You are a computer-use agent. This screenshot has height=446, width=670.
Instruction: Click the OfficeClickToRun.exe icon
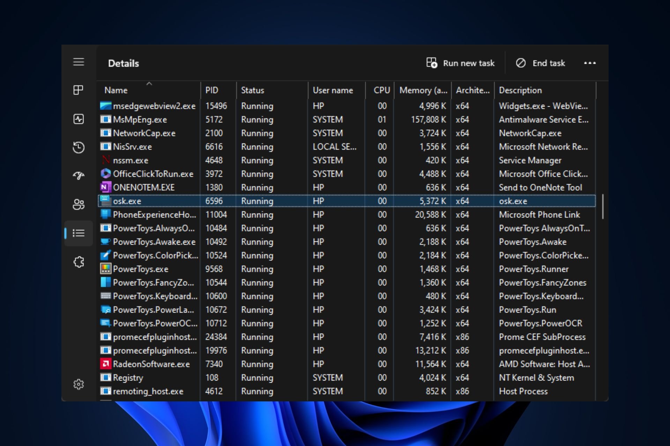(x=105, y=174)
